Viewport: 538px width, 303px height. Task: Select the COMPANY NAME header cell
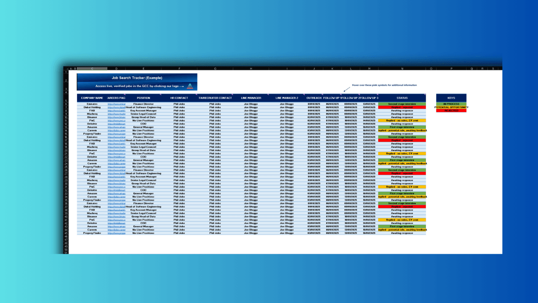coord(92,98)
